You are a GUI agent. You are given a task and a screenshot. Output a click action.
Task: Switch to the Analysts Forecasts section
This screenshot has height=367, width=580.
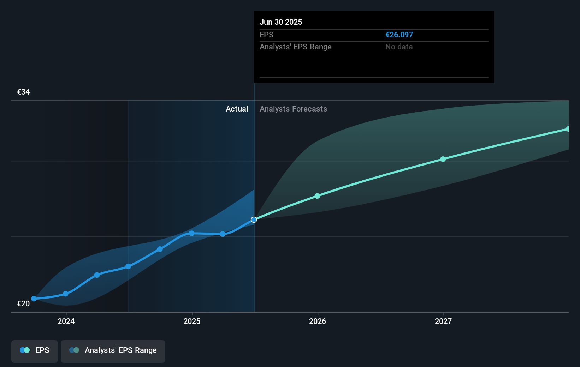(293, 109)
